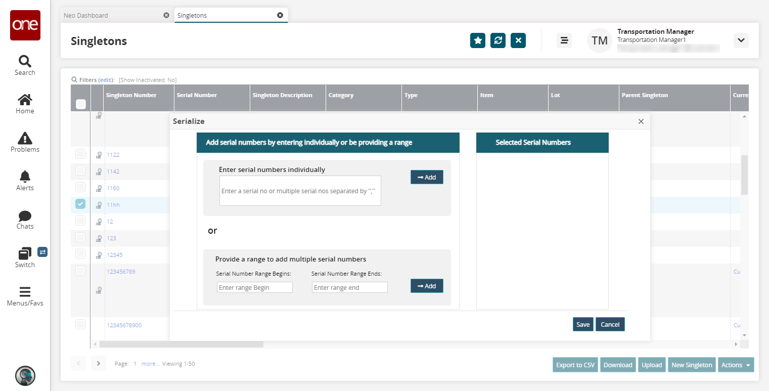Viewport: 769px width, 391px height.
Task: Click the Serial Number Range Ends field
Action: point(350,287)
